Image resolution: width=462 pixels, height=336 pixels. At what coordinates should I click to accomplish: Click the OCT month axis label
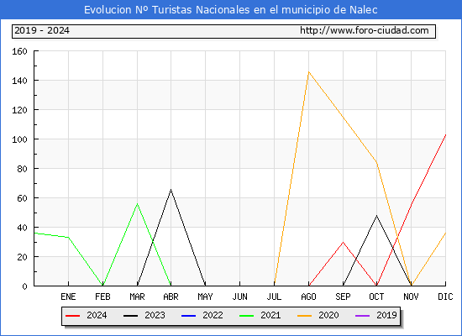376,297
